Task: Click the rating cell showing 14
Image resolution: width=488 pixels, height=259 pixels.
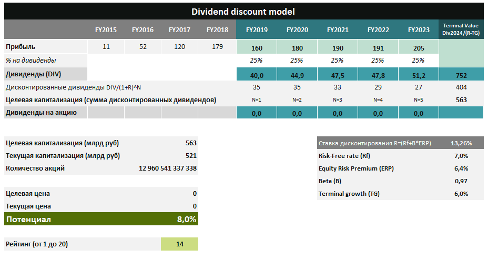Action: pos(179,244)
